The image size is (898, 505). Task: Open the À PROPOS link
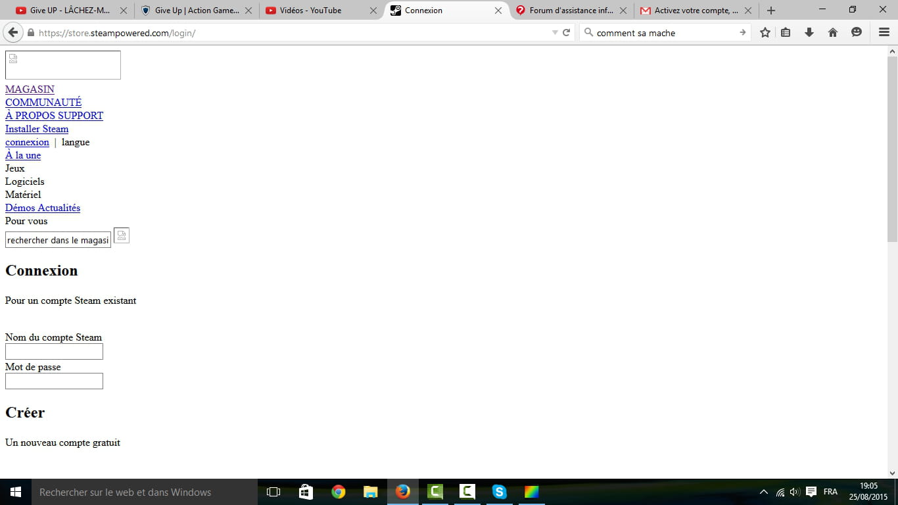31,116
